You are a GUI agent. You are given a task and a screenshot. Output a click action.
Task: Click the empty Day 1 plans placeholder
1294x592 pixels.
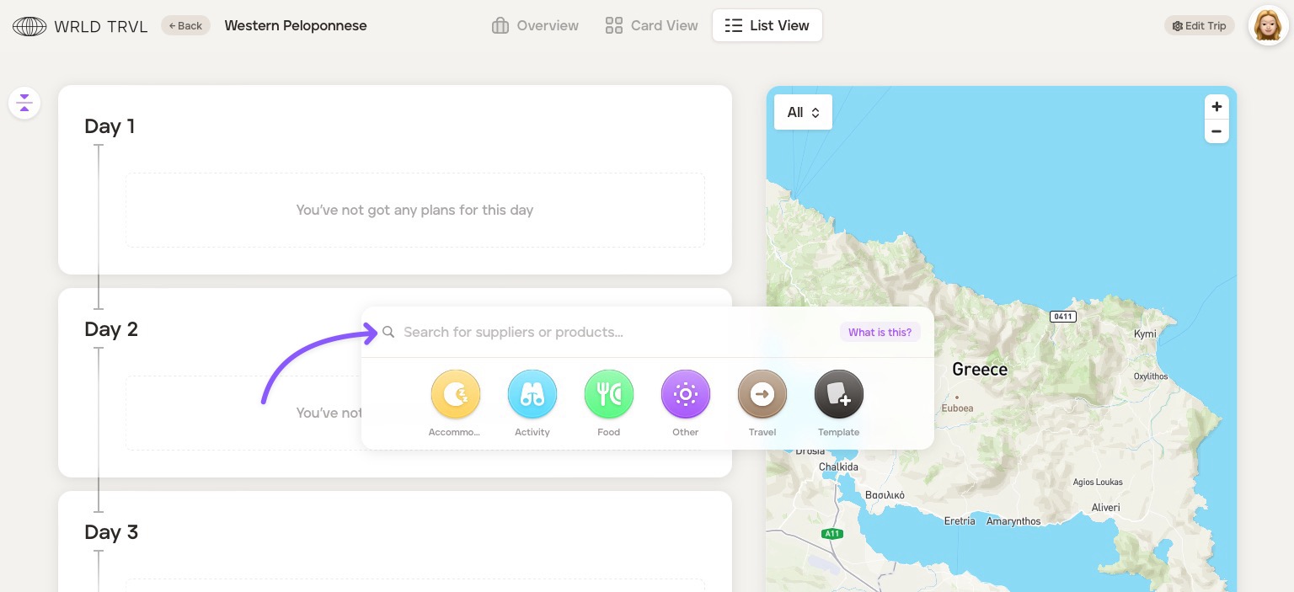click(414, 210)
